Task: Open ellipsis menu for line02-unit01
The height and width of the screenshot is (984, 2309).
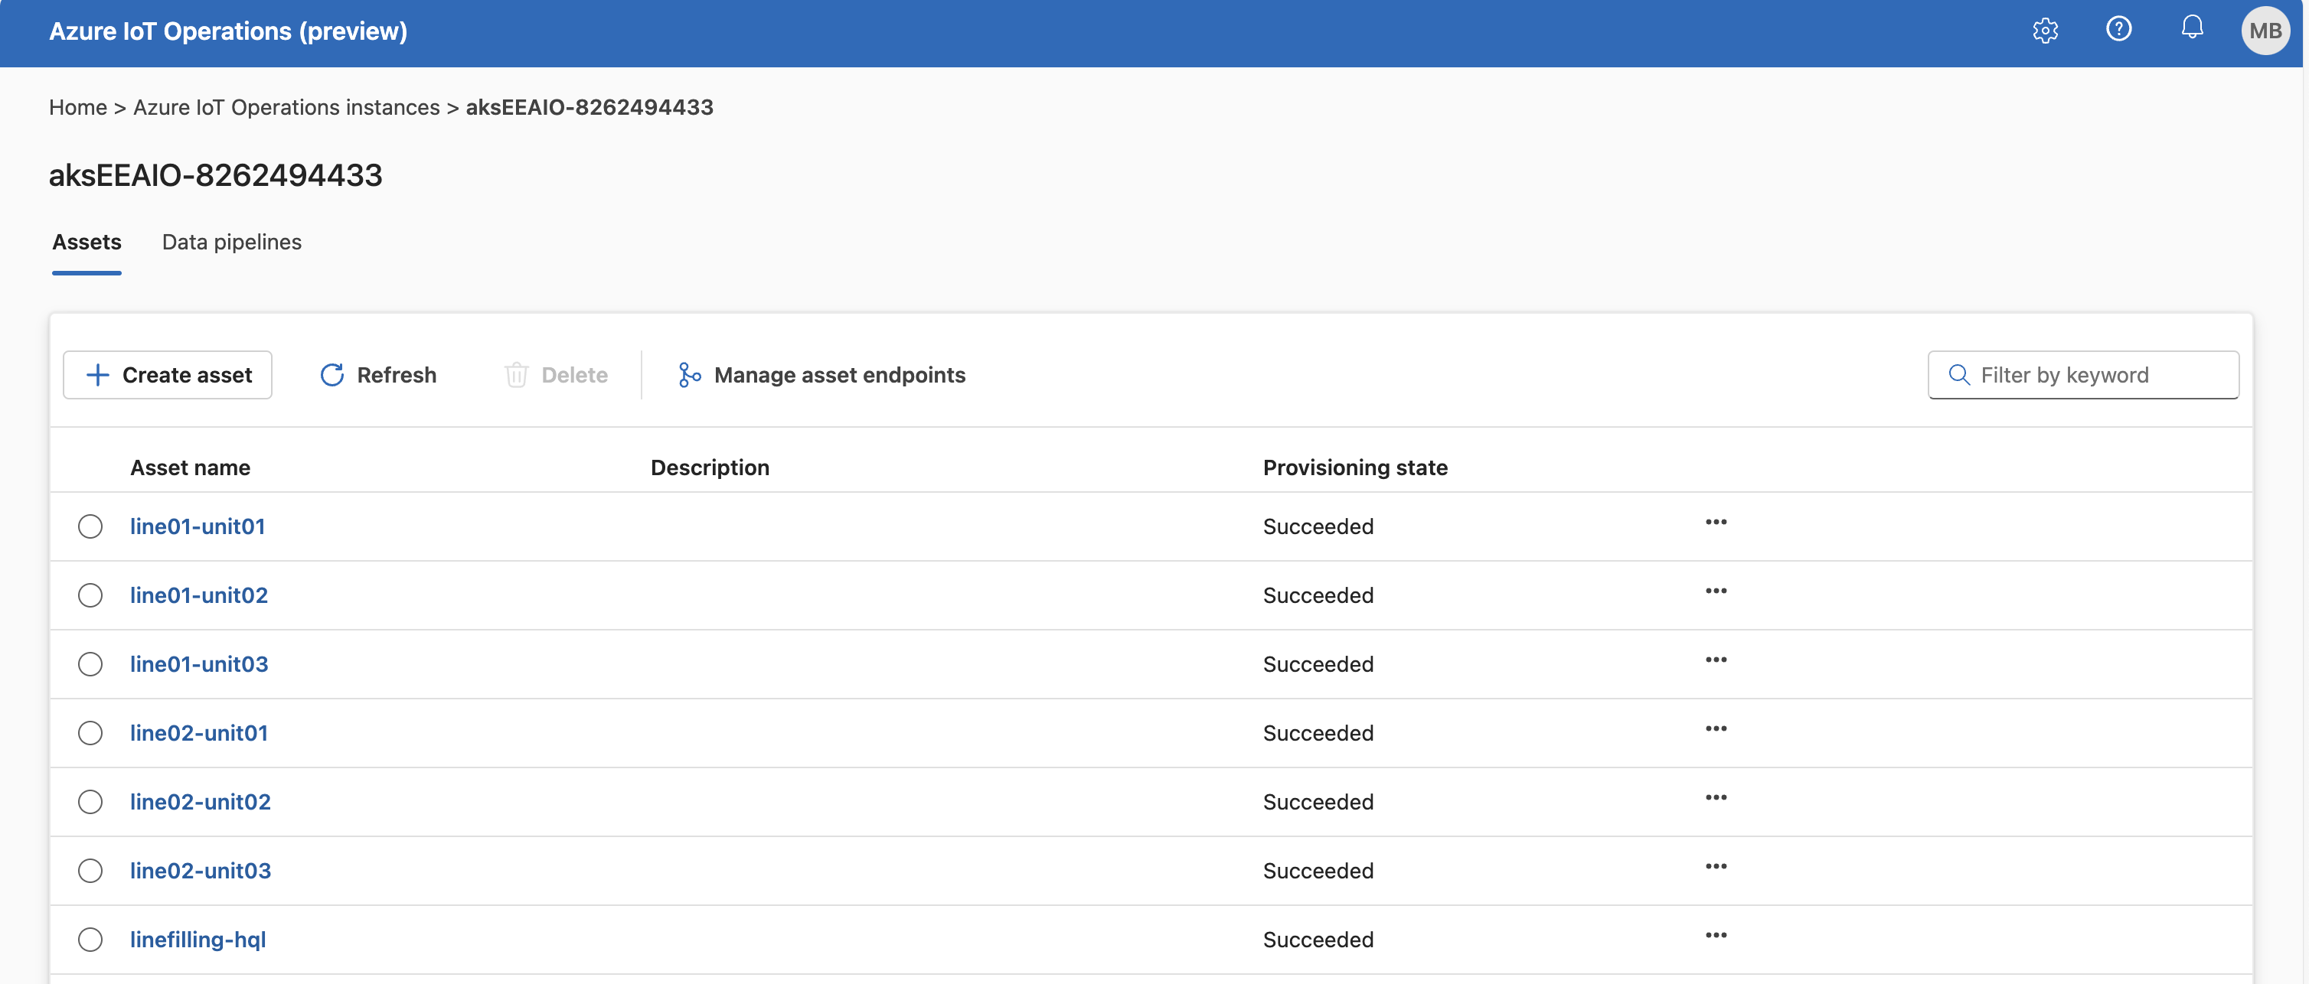Action: pos(1716,728)
